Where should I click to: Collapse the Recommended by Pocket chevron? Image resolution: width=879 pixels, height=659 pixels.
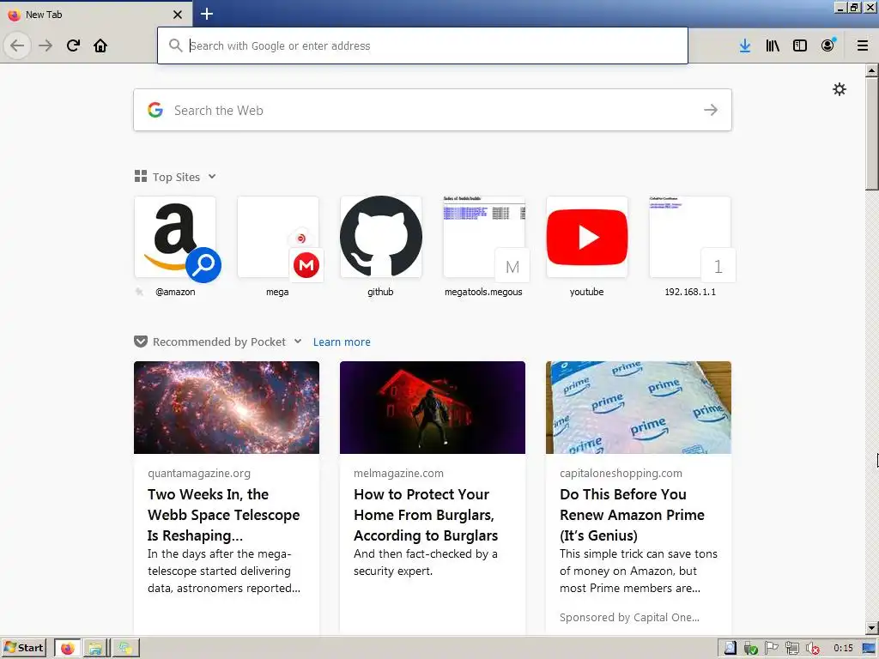298,342
